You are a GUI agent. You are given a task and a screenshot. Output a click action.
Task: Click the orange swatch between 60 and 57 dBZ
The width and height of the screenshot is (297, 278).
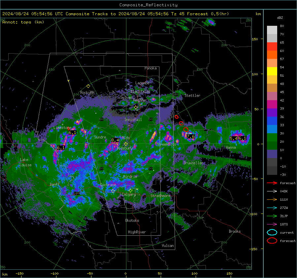tap(272, 55)
